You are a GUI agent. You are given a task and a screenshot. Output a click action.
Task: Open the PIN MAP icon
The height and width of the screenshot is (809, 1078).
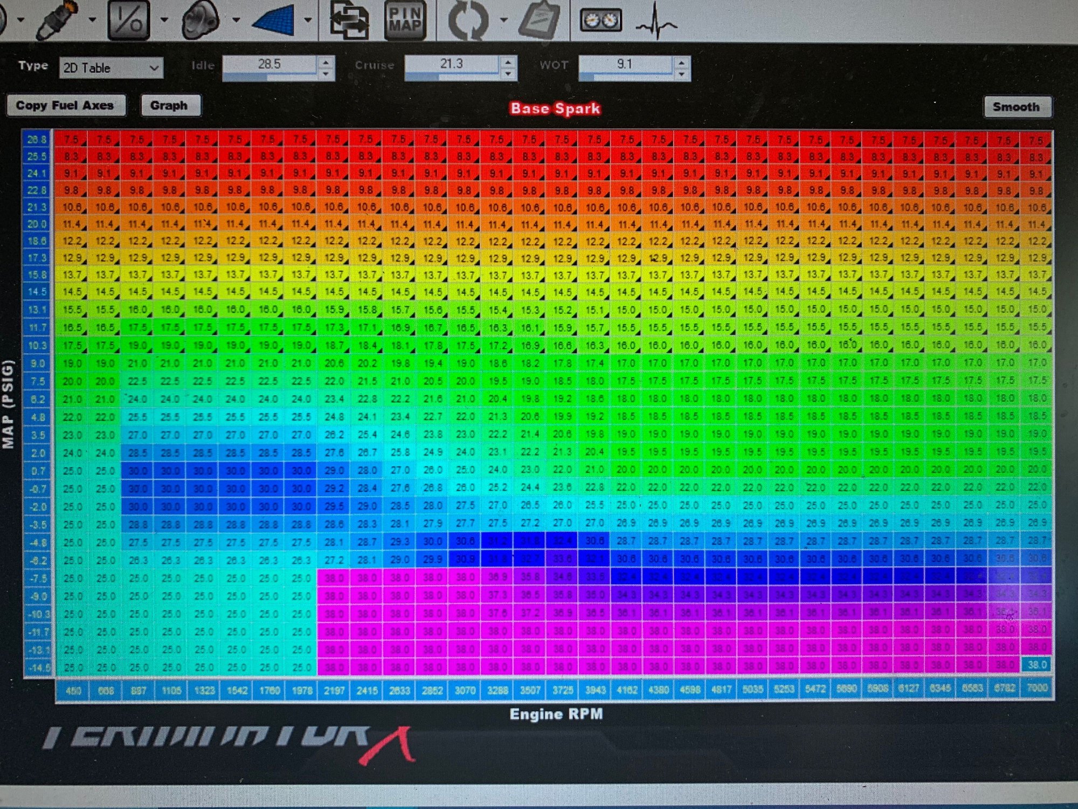click(405, 19)
